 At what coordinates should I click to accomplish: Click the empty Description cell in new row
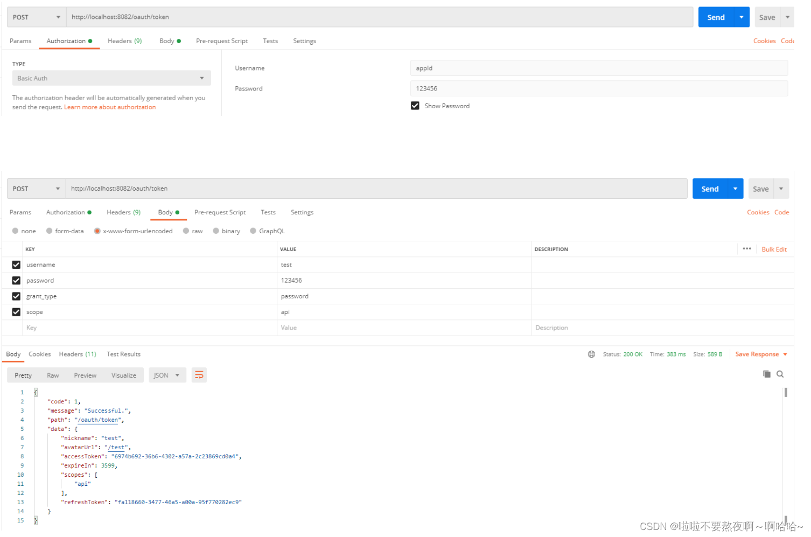point(662,328)
